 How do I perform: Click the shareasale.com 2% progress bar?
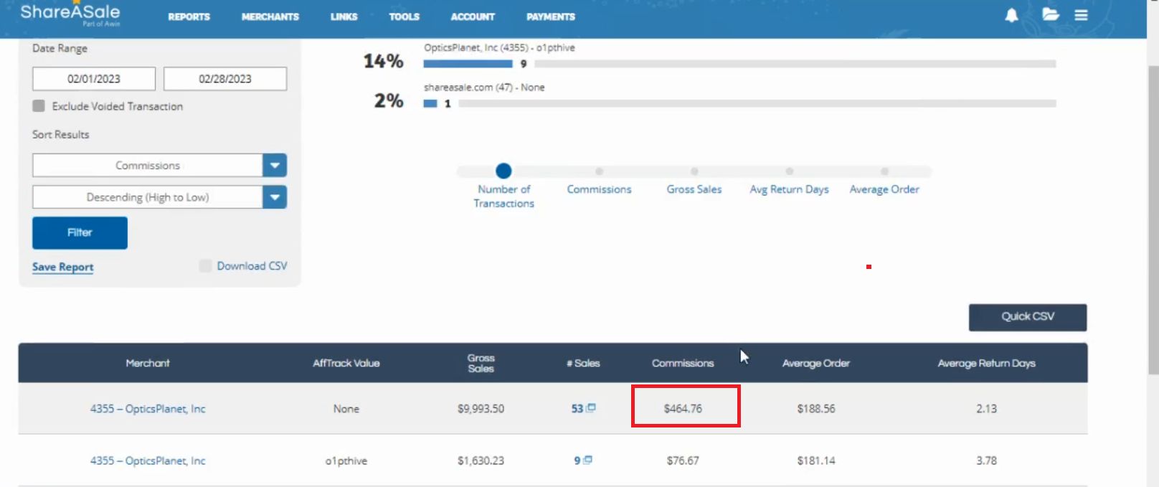(739, 103)
